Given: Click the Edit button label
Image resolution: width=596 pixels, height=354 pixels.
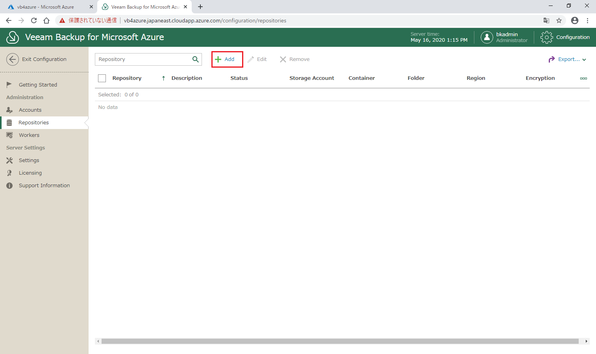Looking at the screenshot, I should [x=262, y=59].
